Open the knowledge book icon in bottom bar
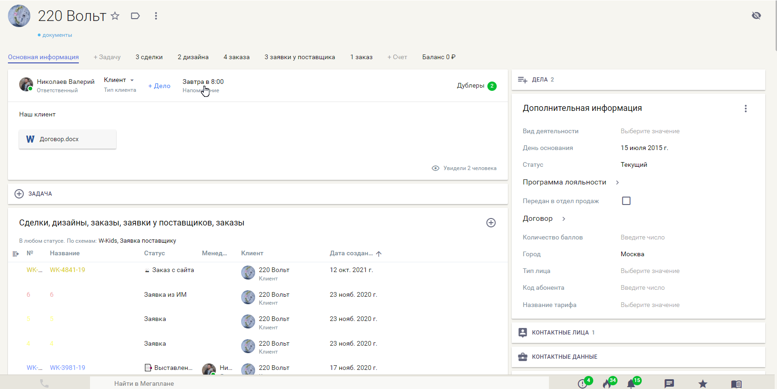 pyautogui.click(x=736, y=384)
